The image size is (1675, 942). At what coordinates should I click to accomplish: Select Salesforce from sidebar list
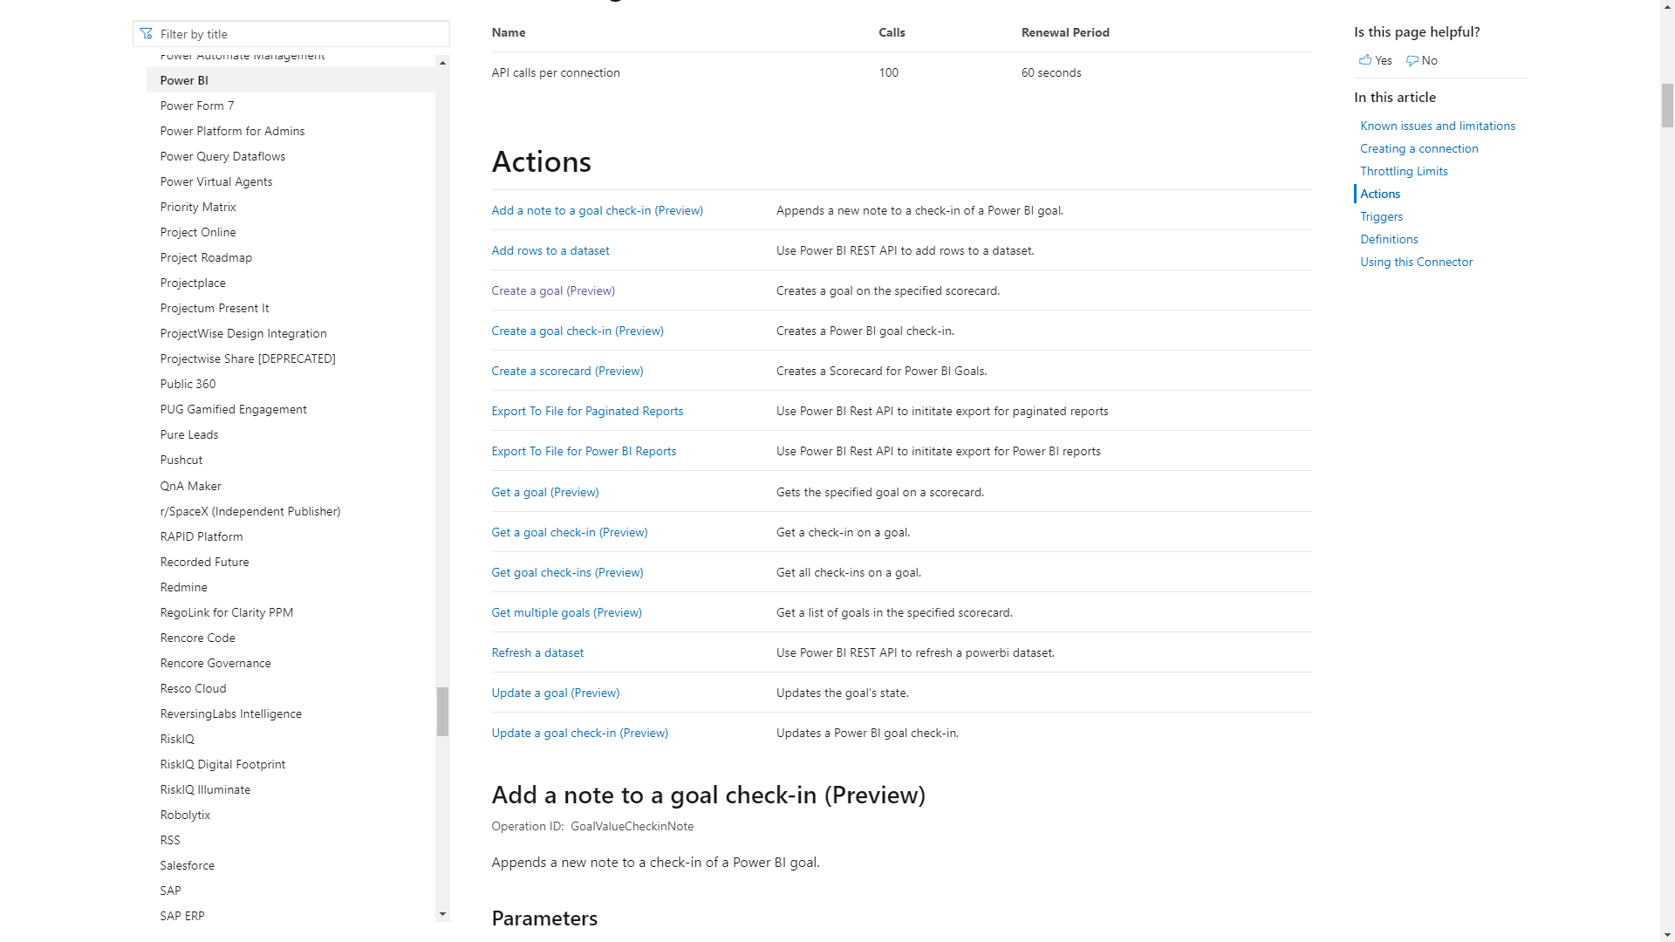187,863
